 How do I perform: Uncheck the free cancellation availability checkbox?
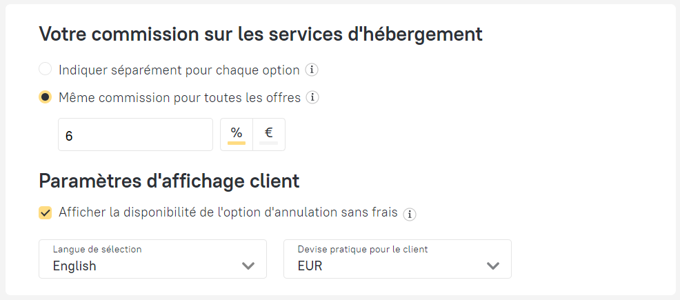tap(46, 213)
